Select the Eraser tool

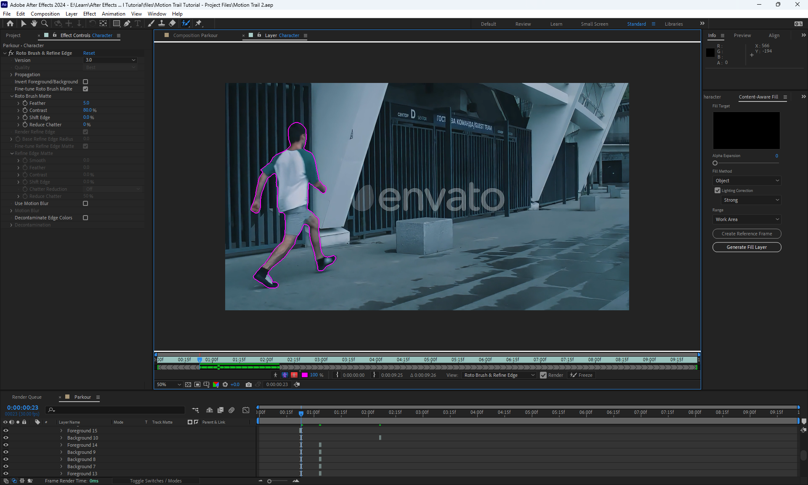173,24
